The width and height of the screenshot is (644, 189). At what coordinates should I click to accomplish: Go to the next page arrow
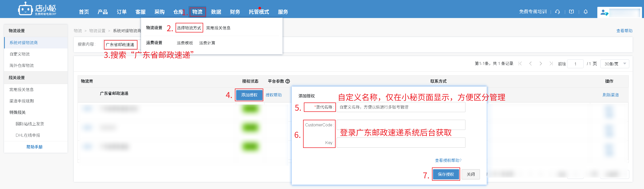pos(541,64)
